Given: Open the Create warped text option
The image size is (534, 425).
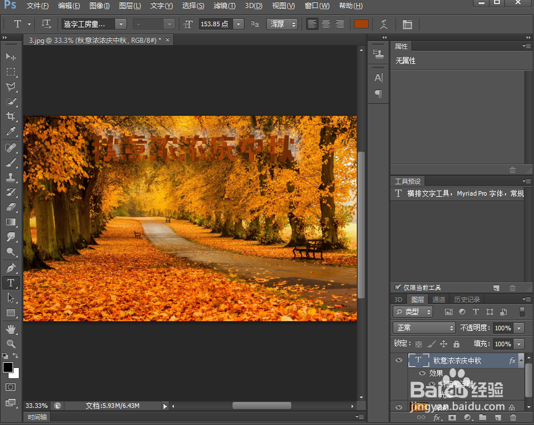Looking at the screenshot, I should click(x=384, y=24).
